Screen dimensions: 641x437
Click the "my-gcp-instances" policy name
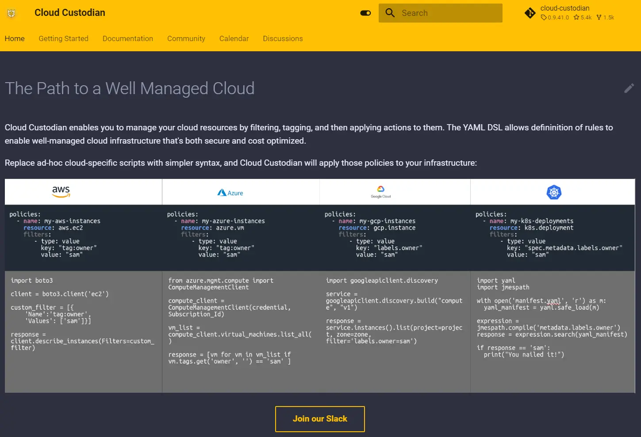388,221
